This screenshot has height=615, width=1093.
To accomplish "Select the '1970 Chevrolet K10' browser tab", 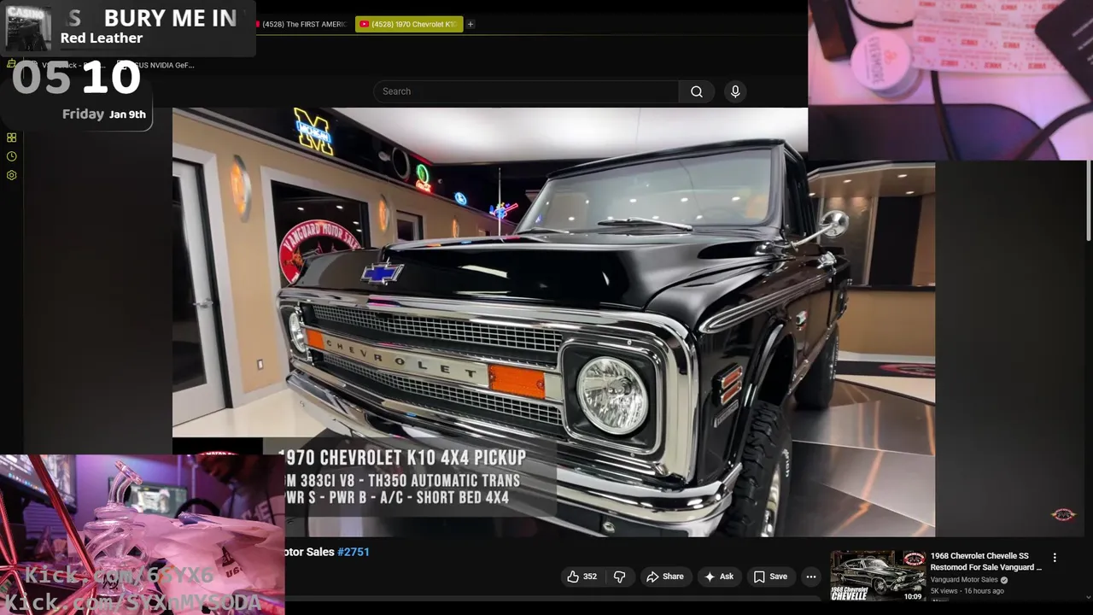I will (x=410, y=24).
